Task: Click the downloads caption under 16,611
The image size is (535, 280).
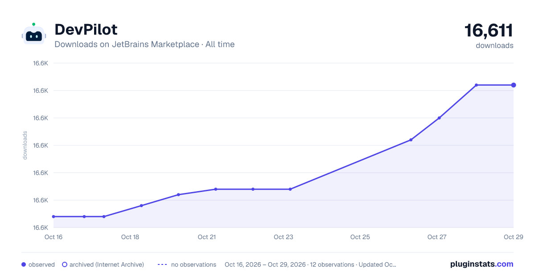Action: [494, 45]
